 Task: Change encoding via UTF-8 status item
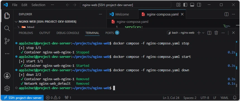coord(205,98)
